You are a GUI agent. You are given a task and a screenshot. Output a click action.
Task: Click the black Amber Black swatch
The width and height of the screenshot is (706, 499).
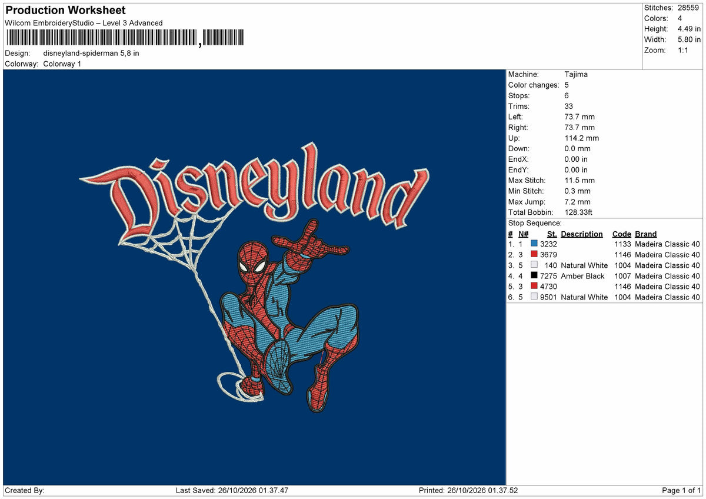(x=534, y=276)
